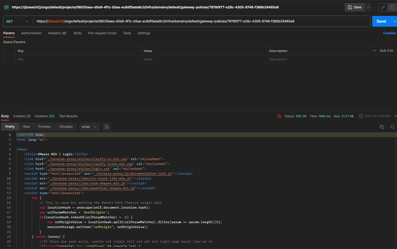The image size is (397, 249).
Task: Click the search response magnifier icon
Action: (392, 127)
